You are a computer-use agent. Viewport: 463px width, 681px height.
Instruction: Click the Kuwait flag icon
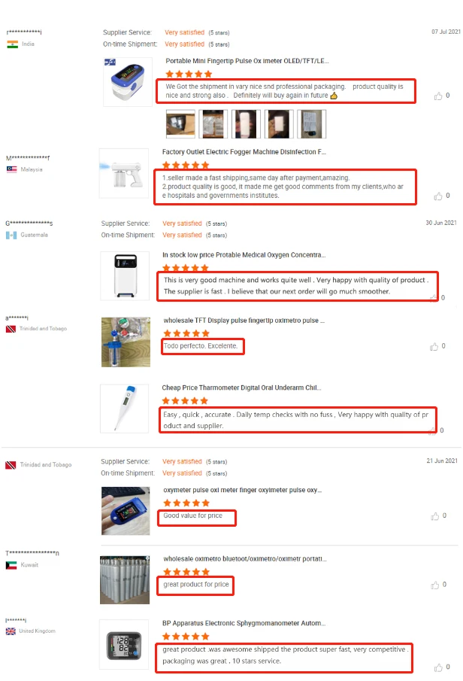pos(11,565)
